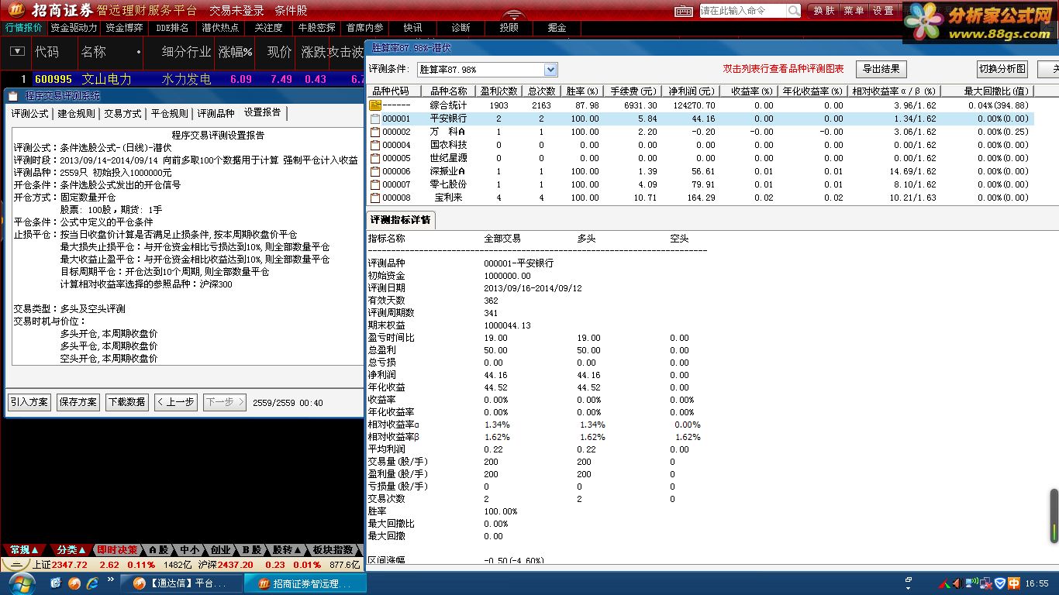Click the 中 input method tray icon

[x=1014, y=583]
